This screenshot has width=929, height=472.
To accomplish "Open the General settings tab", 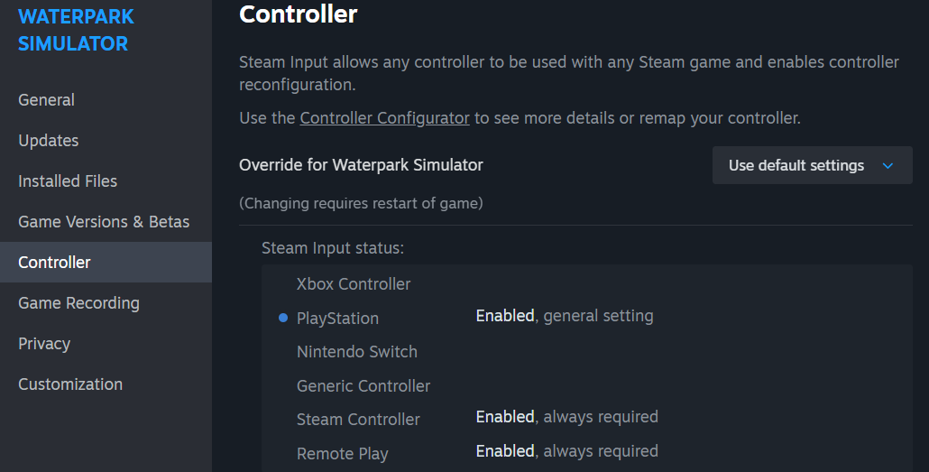I will pos(46,100).
